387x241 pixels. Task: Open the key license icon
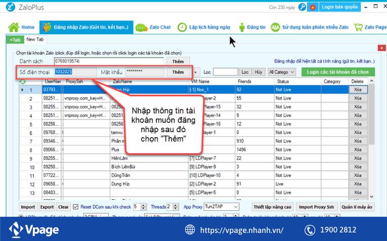coord(302,7)
